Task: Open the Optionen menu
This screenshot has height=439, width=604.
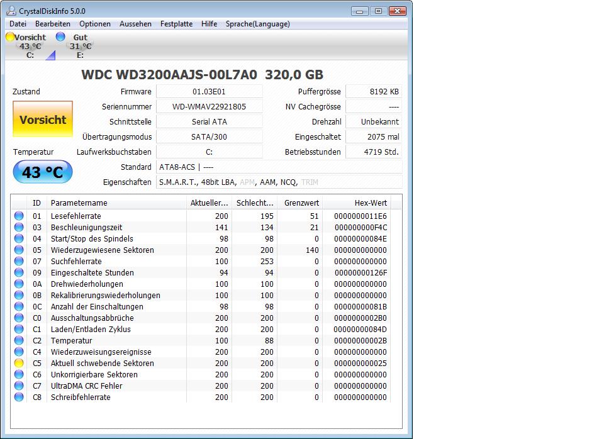Action: [x=95, y=24]
